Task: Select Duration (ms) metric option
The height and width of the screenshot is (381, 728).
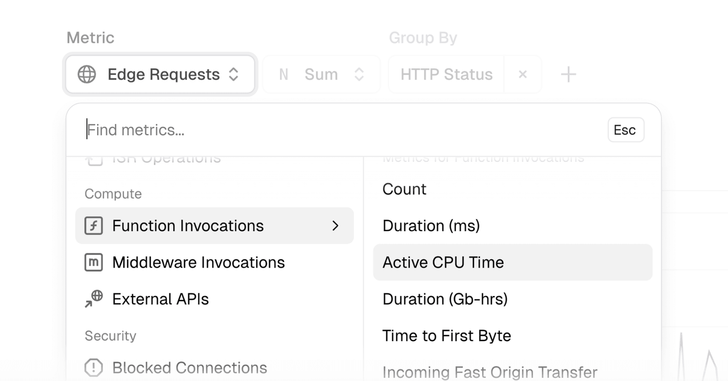Action: coord(431,226)
